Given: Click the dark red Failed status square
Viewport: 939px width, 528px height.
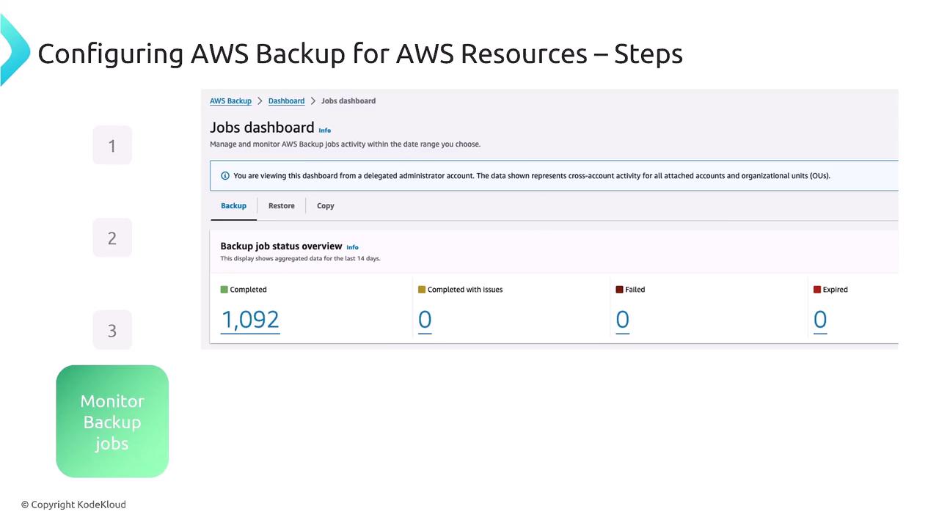Looking at the screenshot, I should (619, 290).
